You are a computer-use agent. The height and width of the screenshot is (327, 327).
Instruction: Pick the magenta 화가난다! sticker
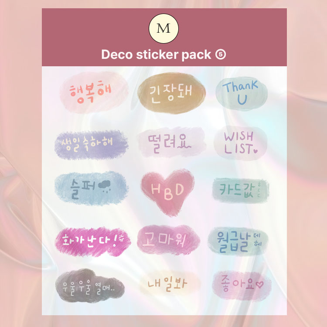93,242
